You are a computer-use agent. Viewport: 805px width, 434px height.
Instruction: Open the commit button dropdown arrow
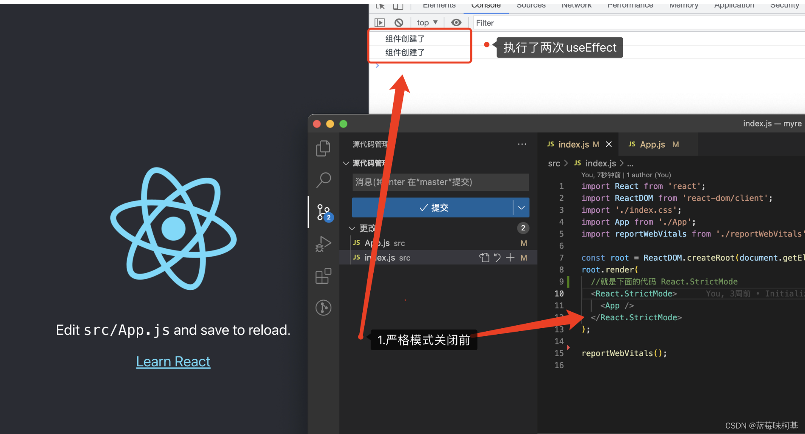[x=522, y=208]
